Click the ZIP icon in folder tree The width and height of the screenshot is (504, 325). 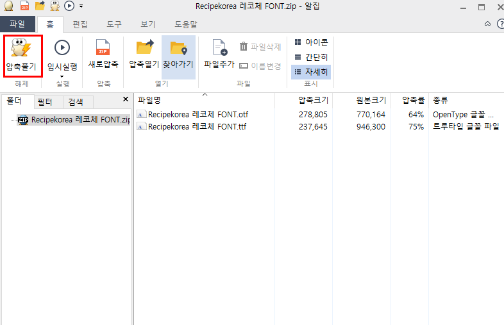(23, 120)
